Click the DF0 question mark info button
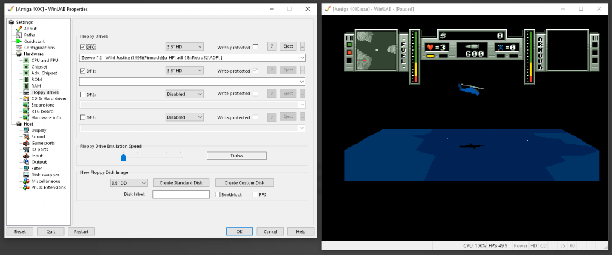612x255 pixels. pos(272,46)
